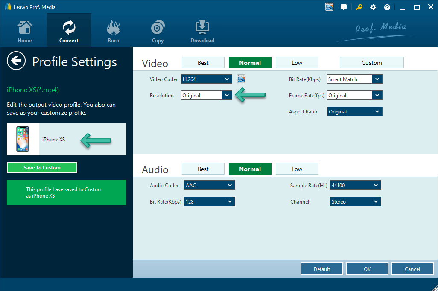Click the Default button
The height and width of the screenshot is (291, 438).
322,269
